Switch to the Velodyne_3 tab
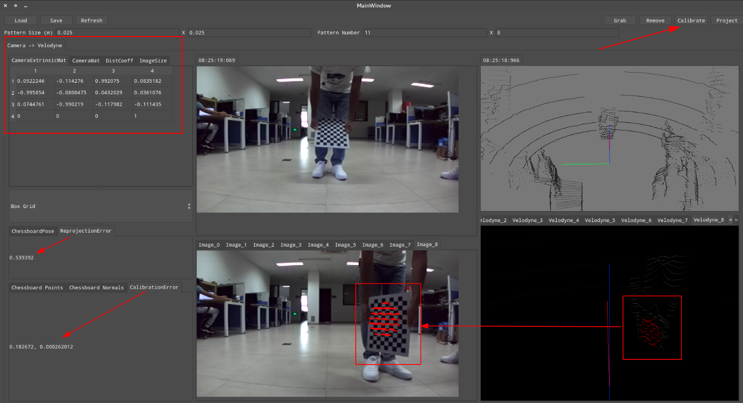This screenshot has width=743, height=403. pos(527,221)
